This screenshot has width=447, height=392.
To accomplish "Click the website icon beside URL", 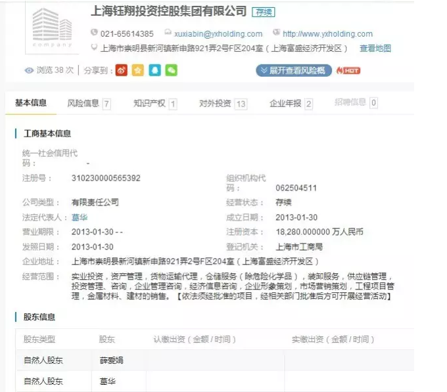I will pyautogui.click(x=276, y=32).
